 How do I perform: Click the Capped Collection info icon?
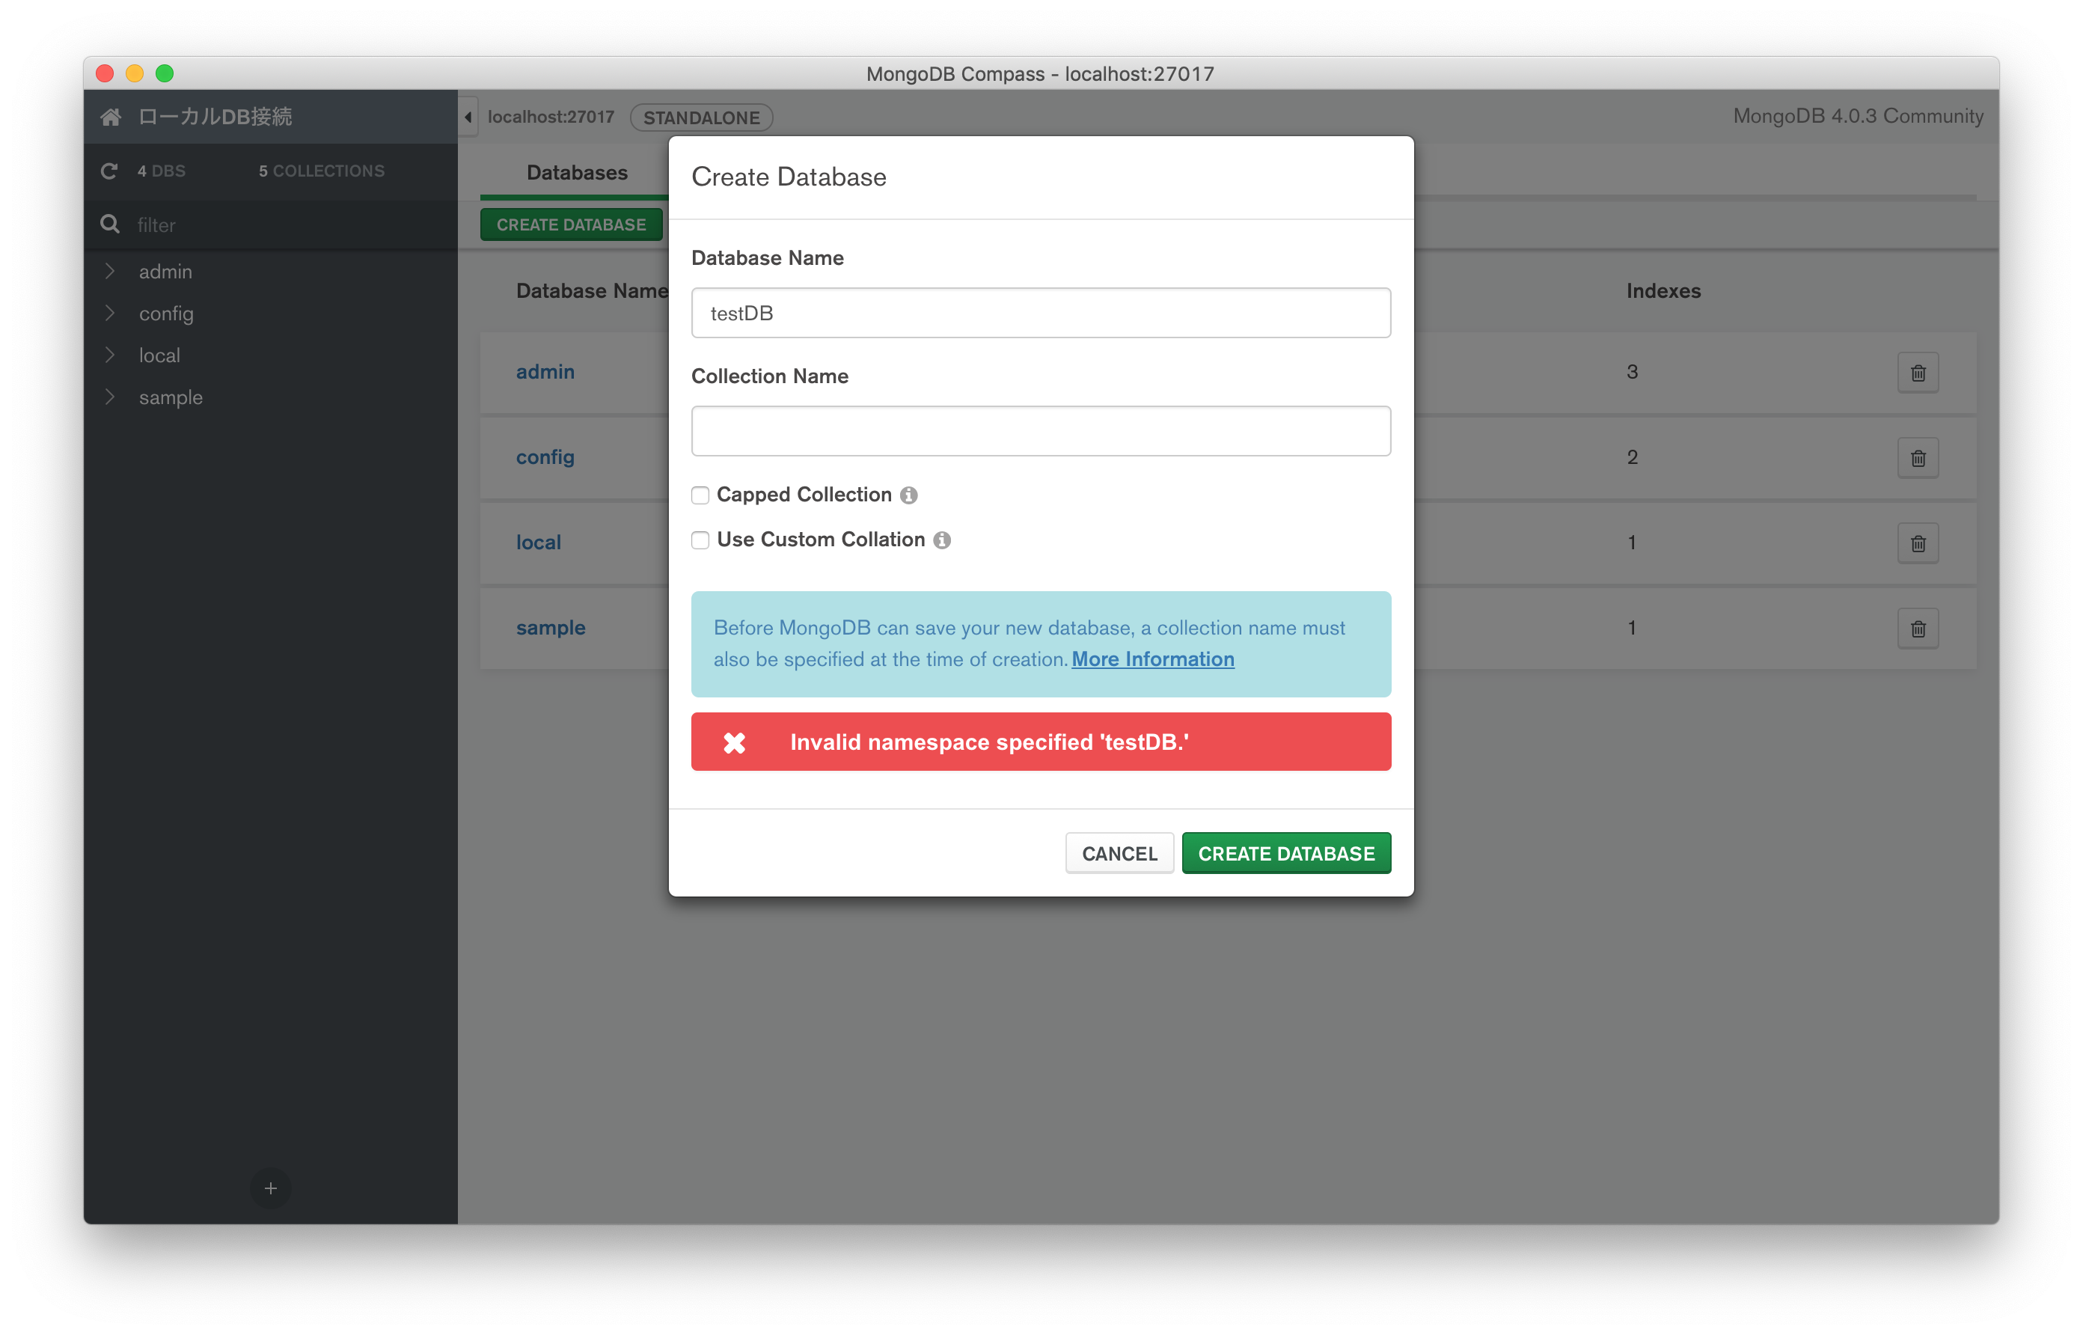pos(908,495)
